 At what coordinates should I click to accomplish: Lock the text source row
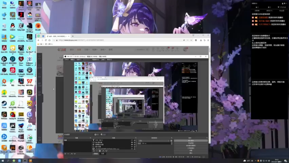135,140
